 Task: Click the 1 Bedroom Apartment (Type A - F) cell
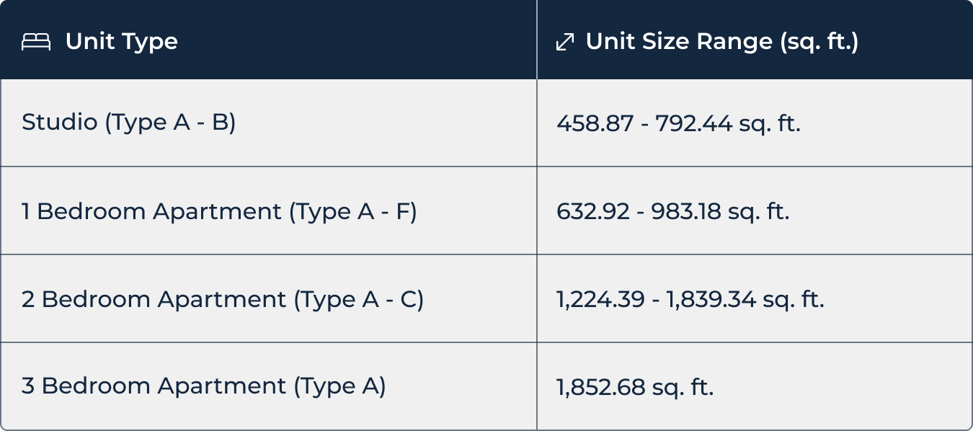click(269, 211)
